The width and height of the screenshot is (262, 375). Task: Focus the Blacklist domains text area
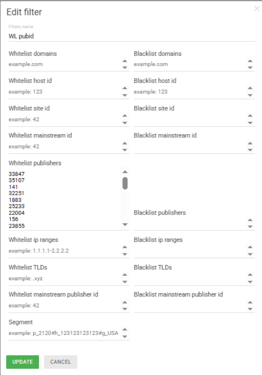coord(189,64)
